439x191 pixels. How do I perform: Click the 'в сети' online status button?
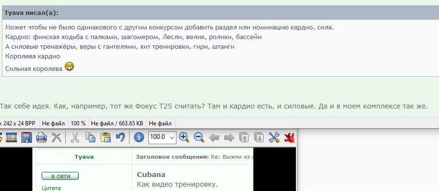(x=60, y=176)
